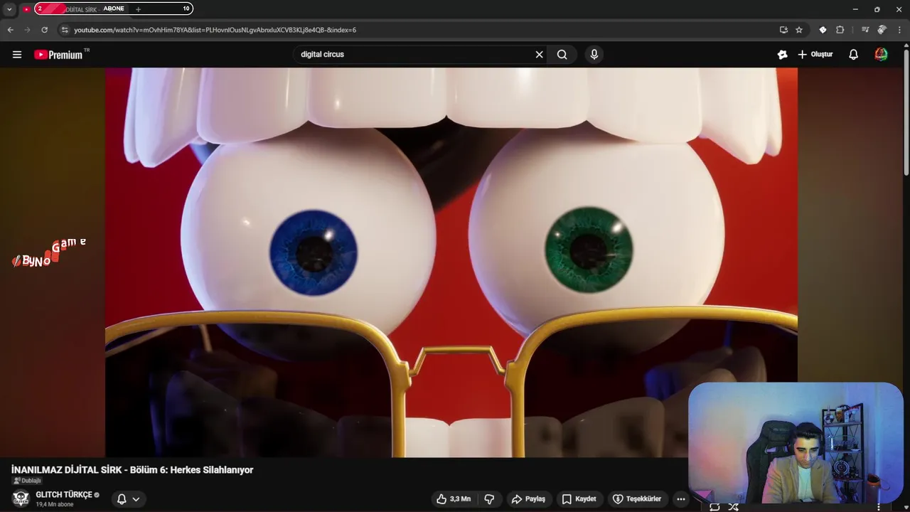The image size is (910, 512).
Task: Open the Oluştur create menu
Action: pos(815,54)
